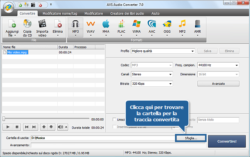Open the Profilo dropdown
This screenshot has width=250, height=157.
pyautogui.click(x=163, y=51)
